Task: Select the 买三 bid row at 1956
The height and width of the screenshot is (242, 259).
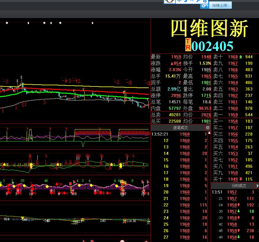Action: (x=233, y=134)
